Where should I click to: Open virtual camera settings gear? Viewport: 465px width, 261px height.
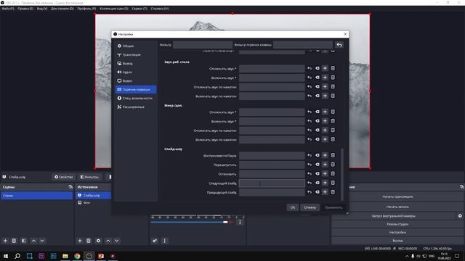point(460,216)
